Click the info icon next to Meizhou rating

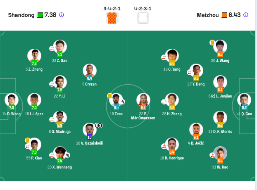coord(246,15)
